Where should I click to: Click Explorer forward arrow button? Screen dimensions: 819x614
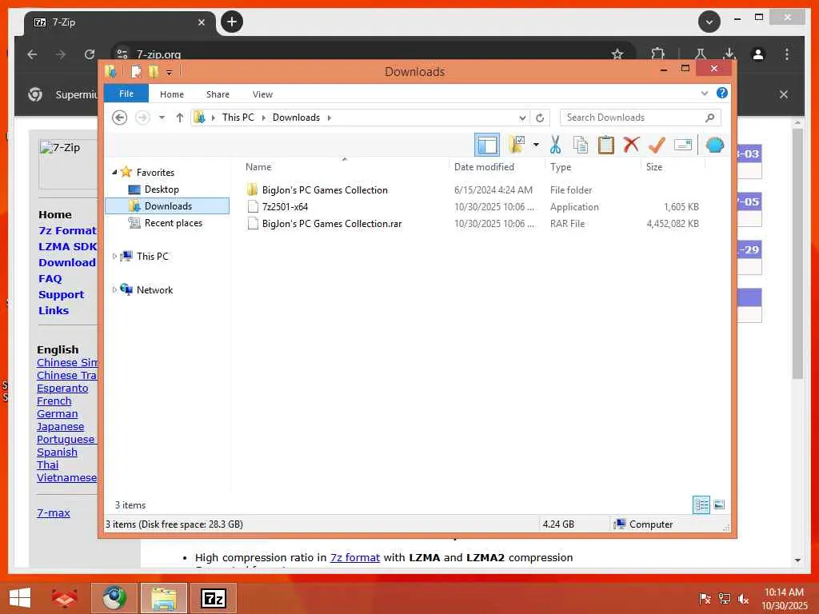coord(142,118)
